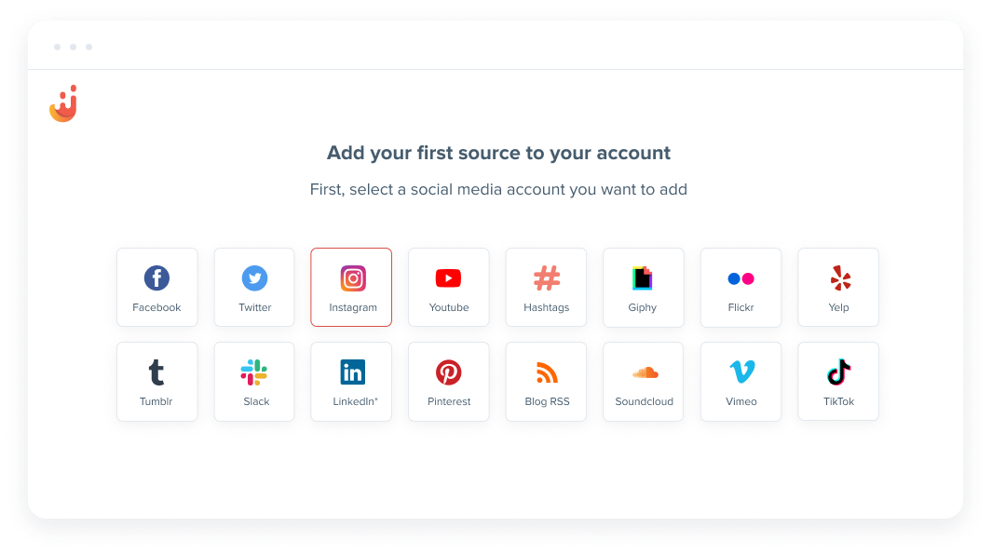The image size is (992, 554).
Task: Add Yelp as the first source
Action: tap(838, 287)
